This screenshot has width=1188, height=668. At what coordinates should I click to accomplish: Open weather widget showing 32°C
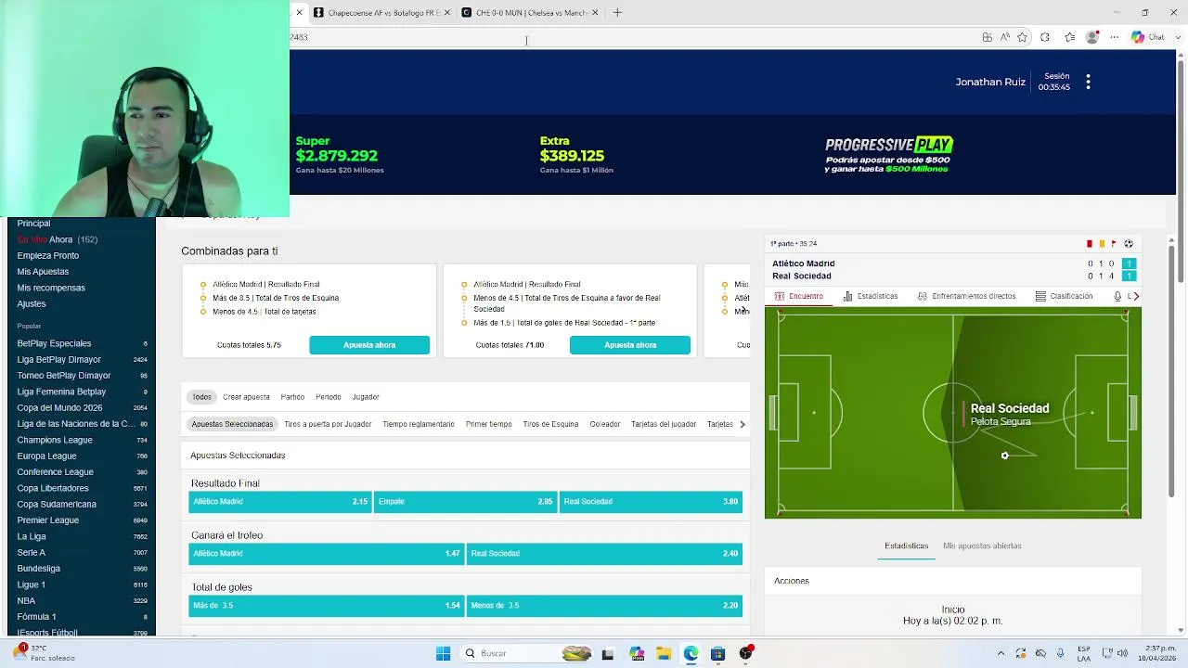(x=45, y=653)
